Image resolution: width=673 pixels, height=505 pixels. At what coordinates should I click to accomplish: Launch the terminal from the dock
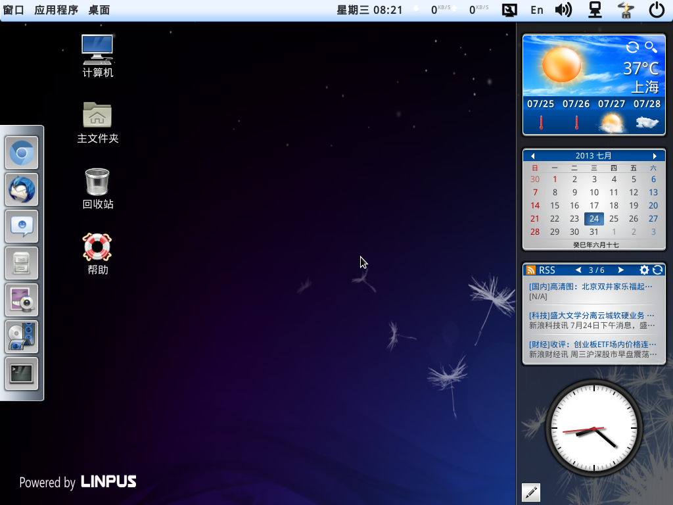pyautogui.click(x=22, y=373)
